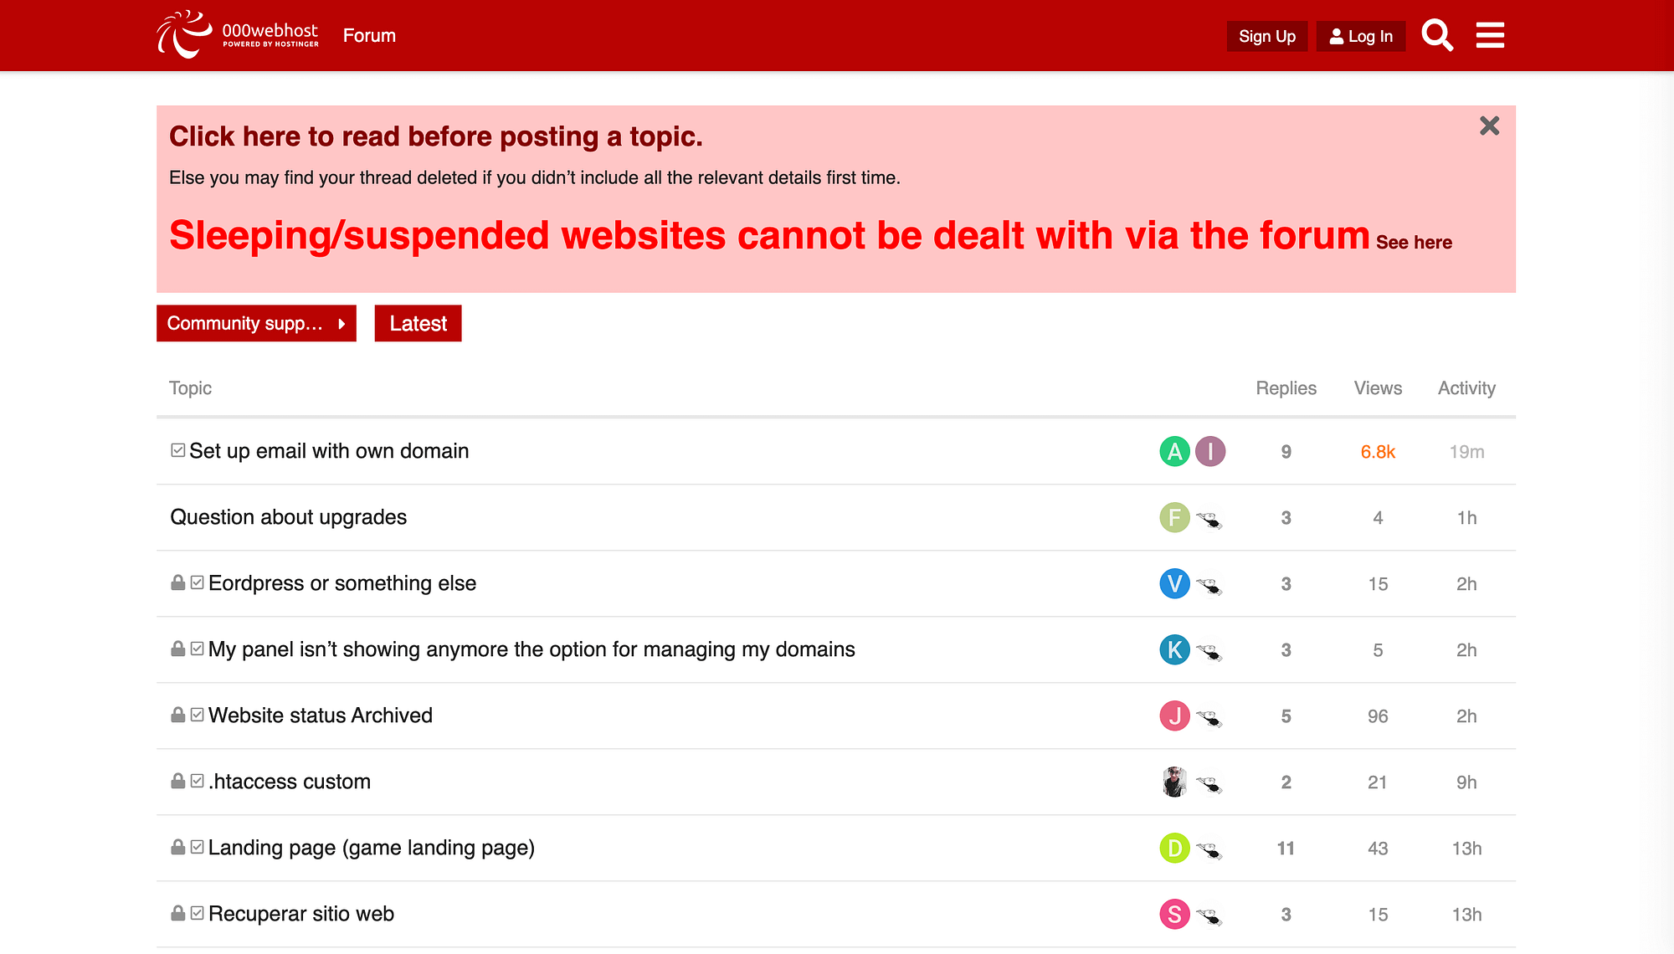The height and width of the screenshot is (954, 1674).
Task: Toggle the solved checkmark on Landing page topic
Action: point(197,847)
